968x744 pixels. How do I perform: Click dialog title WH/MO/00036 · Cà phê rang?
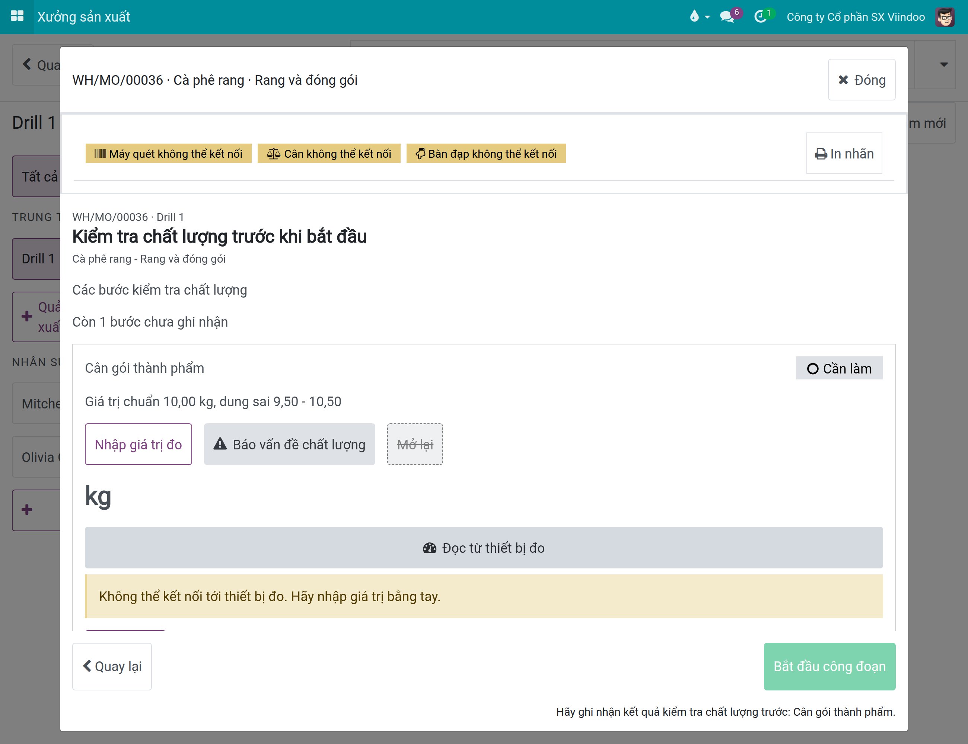pos(215,80)
